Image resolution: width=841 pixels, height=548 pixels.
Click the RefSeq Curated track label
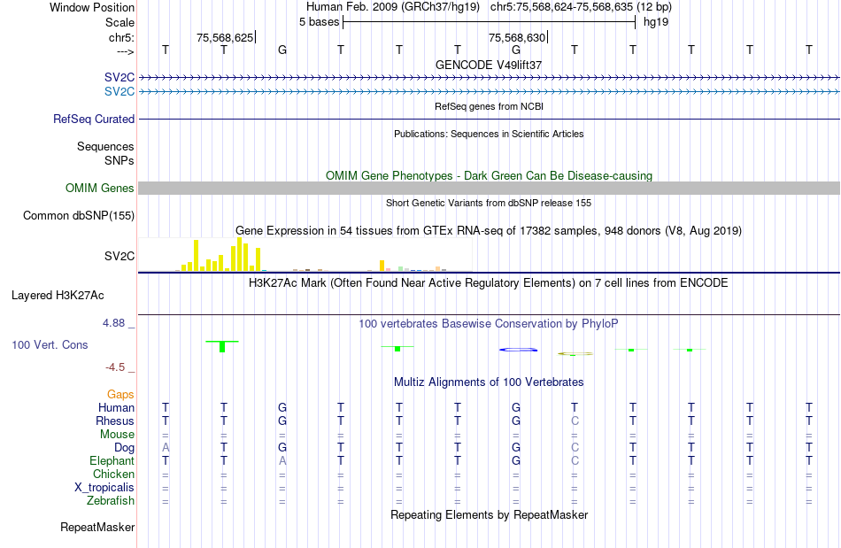tap(93, 119)
